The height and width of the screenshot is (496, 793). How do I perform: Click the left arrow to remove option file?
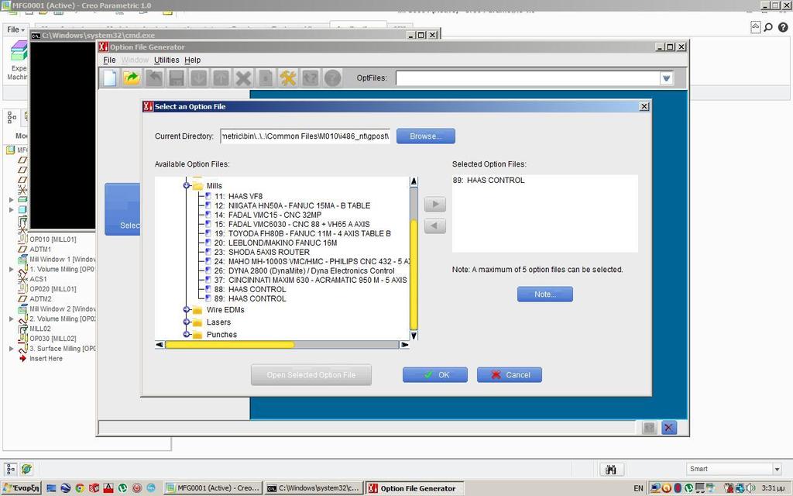(435, 226)
